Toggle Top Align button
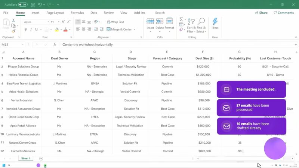Screen dimensions: 299x168 (78, 22)
